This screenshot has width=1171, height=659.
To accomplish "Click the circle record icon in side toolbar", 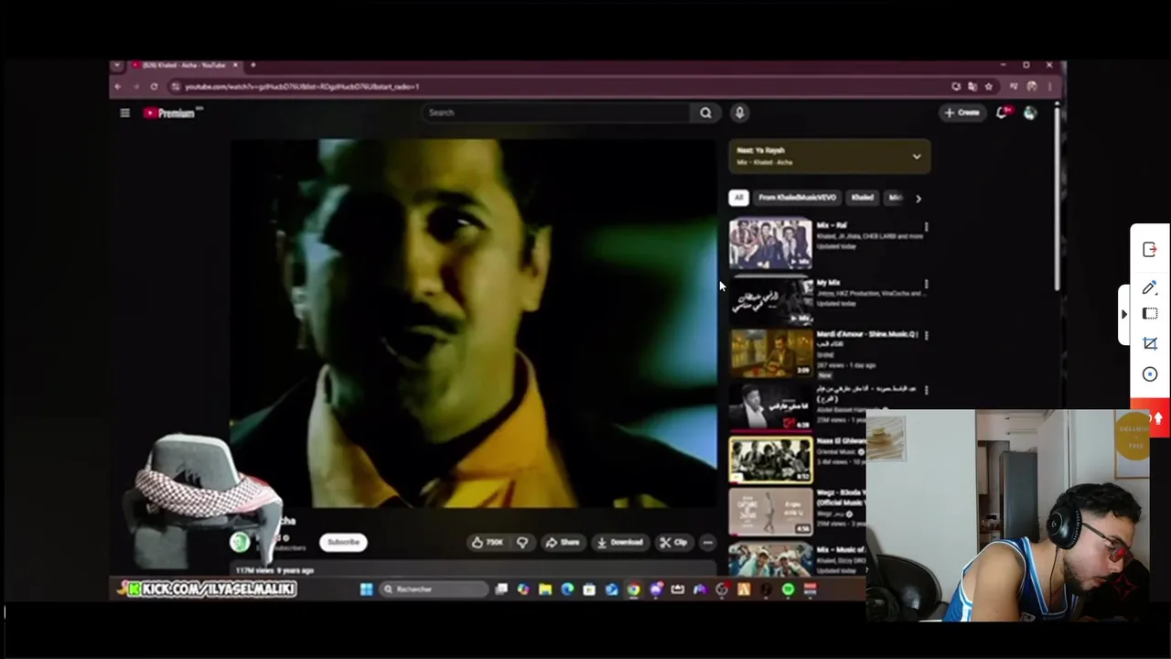I will [1150, 373].
